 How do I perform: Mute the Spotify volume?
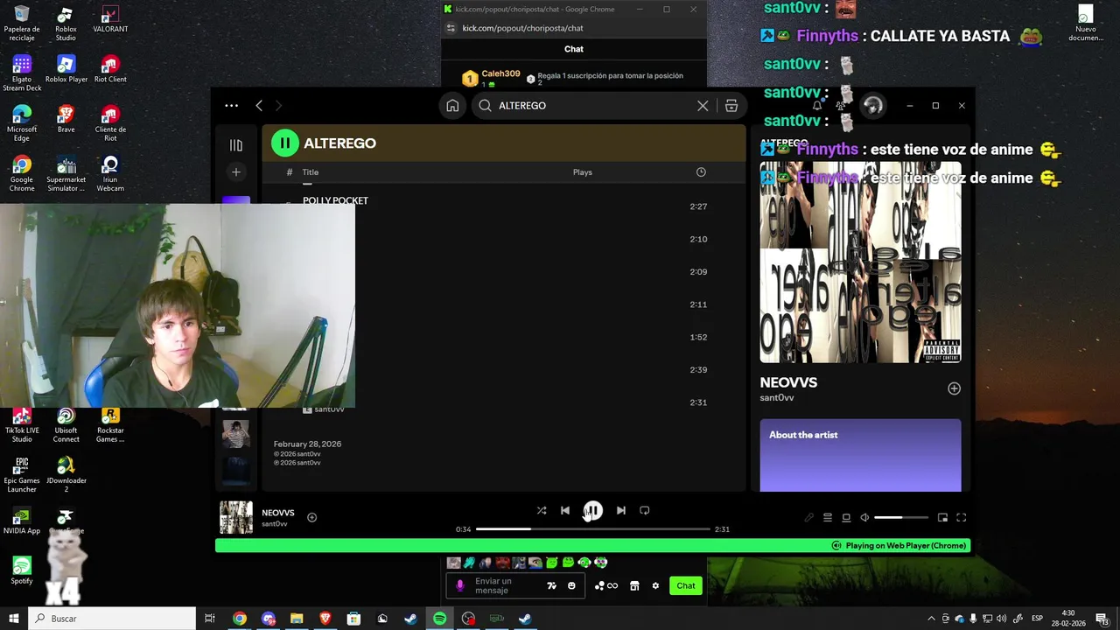click(x=864, y=518)
